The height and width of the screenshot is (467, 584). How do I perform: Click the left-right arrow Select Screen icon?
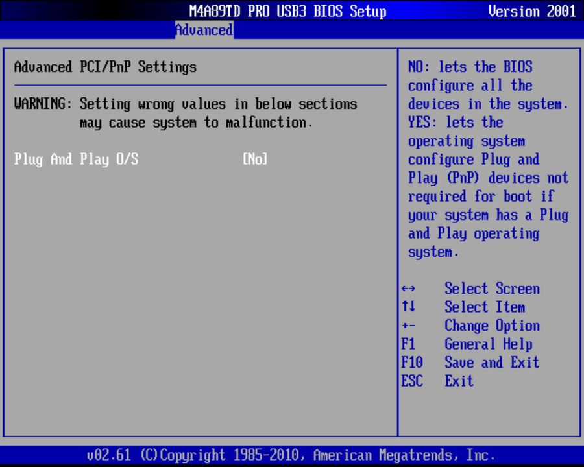coord(407,288)
